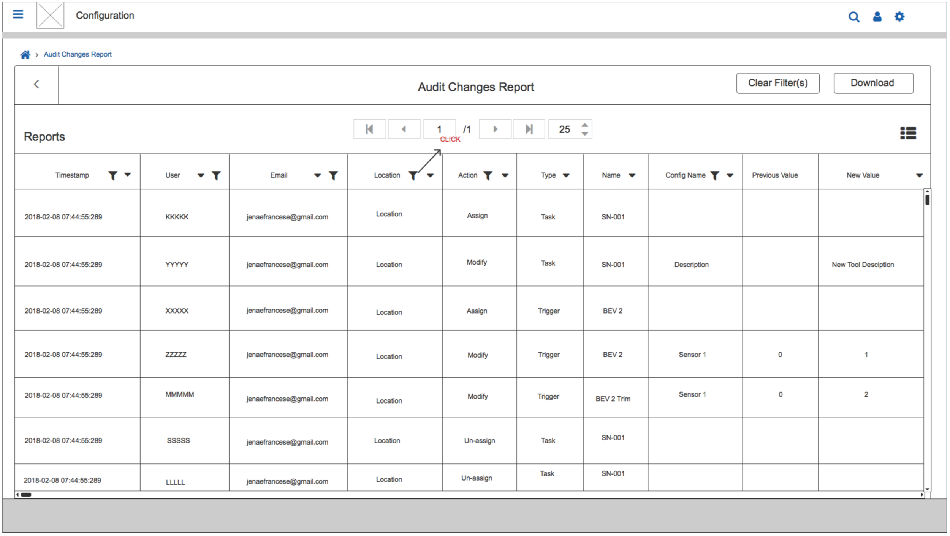Click the Action column filter icon
Screen dimensions: 950x536
pyautogui.click(x=488, y=175)
